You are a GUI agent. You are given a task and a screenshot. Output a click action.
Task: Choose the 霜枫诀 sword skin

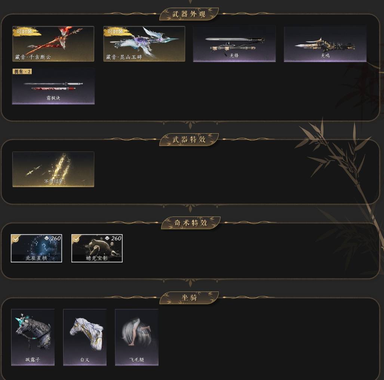53,86
